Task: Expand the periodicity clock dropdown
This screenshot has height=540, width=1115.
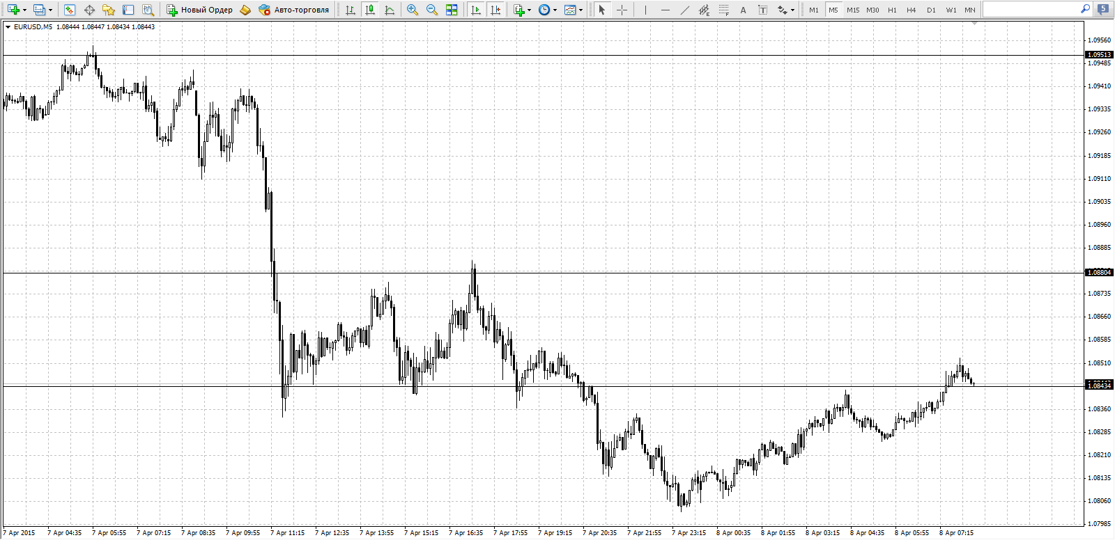Action: point(555,10)
